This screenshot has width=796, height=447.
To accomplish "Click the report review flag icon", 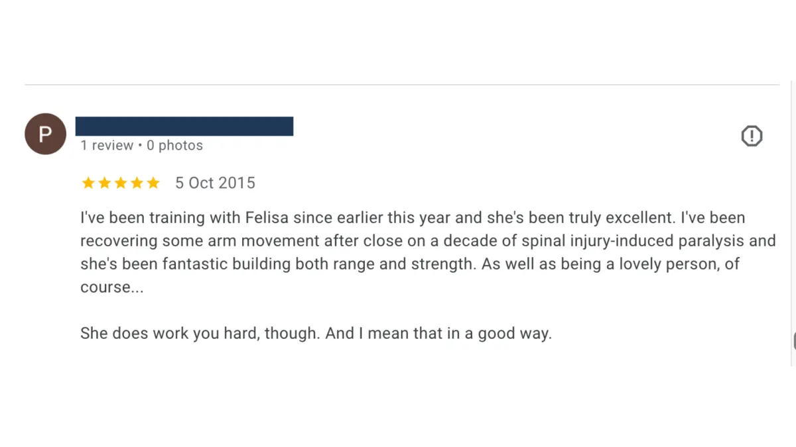I will click(752, 136).
